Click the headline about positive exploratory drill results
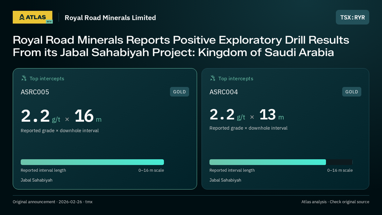The width and height of the screenshot is (382, 215). [x=181, y=46]
